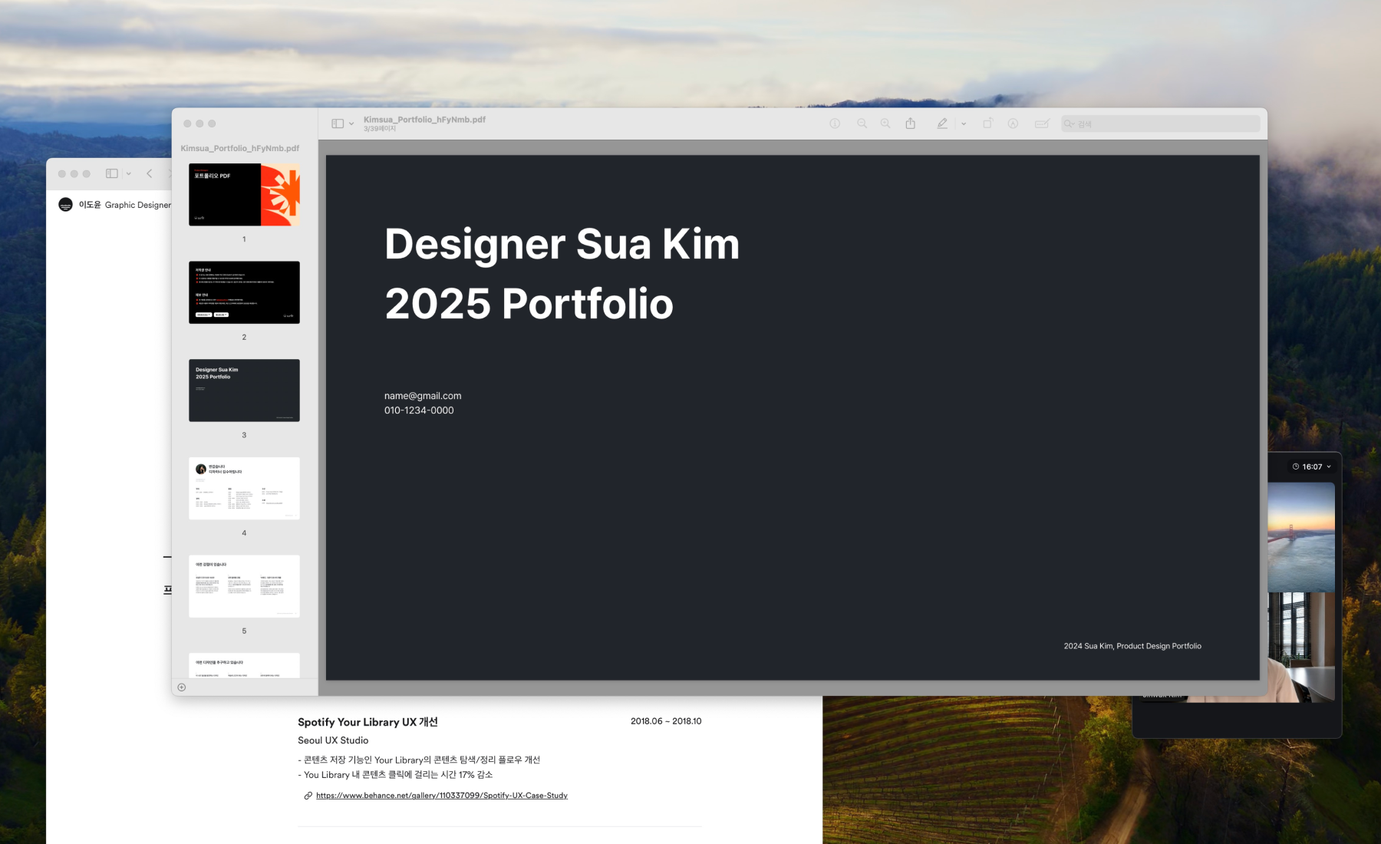Click the Kimsua_Portfolio_hFyNmb.pdf title in the toolbar
Viewport: 1381px width, 844px height.
(424, 120)
